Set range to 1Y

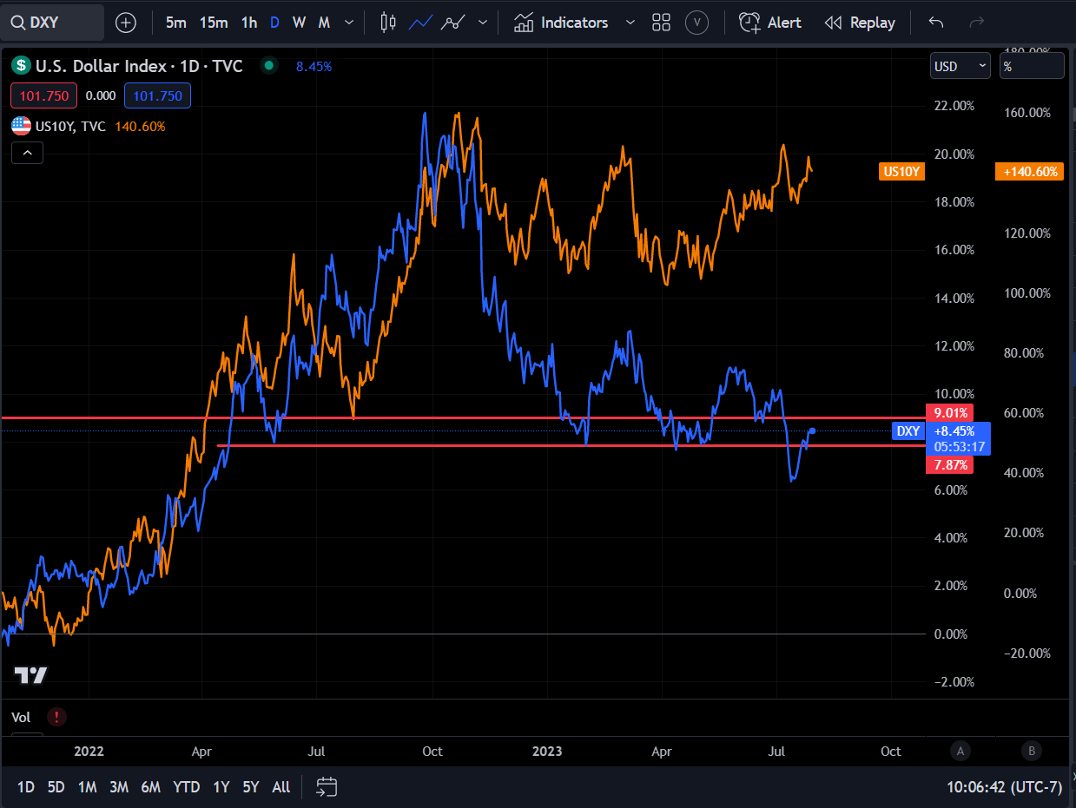pos(221,787)
